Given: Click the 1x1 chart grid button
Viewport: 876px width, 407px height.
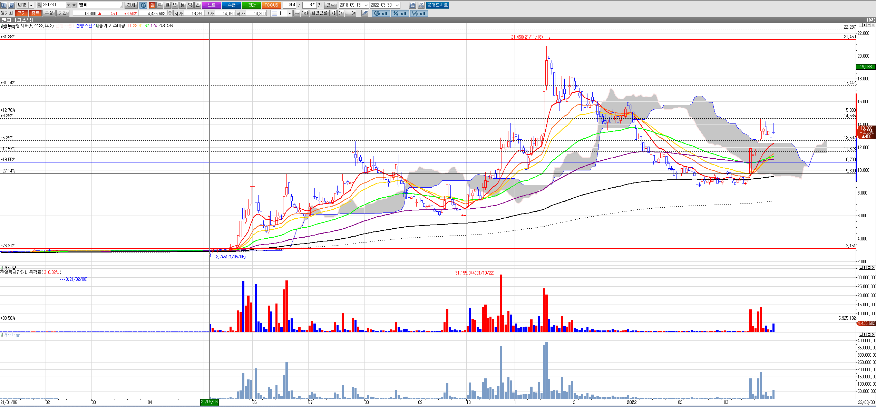Looking at the screenshot, I should pos(305,13).
